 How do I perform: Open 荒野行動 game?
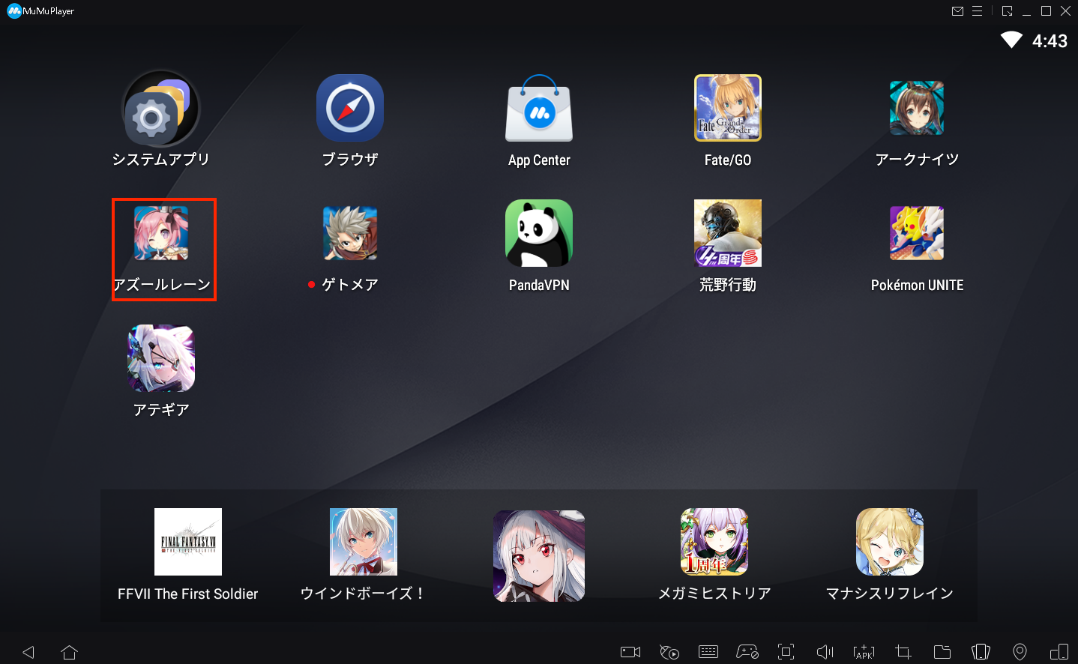point(728,233)
